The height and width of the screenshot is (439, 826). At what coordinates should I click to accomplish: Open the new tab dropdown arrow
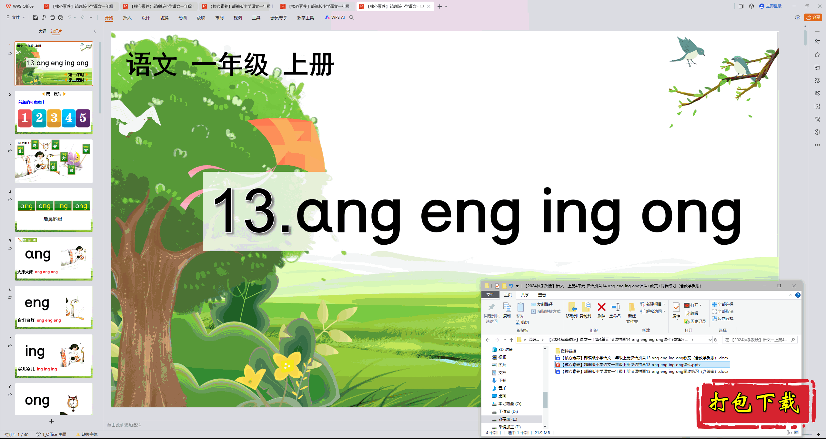coord(446,6)
